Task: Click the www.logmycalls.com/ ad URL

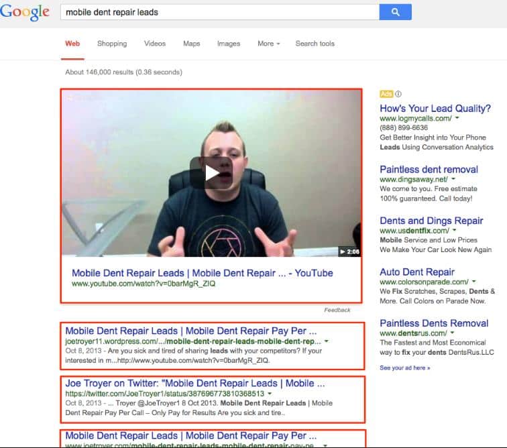Action: (416, 119)
